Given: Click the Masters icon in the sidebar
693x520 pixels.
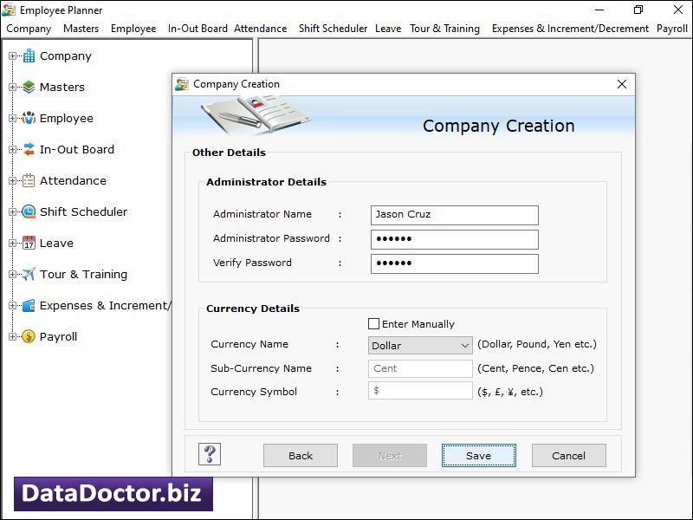Looking at the screenshot, I should click(29, 87).
